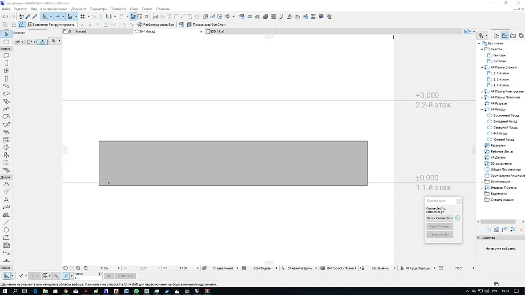Activate the Door tool
The image size is (525, 295).
pyautogui.click(x=6, y=63)
